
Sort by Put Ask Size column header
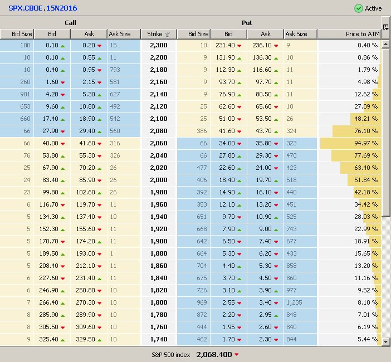click(x=300, y=34)
